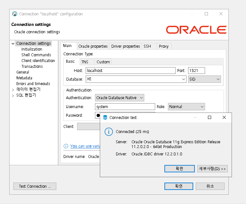Click the Password input field
The image size is (246, 204).
98,115
